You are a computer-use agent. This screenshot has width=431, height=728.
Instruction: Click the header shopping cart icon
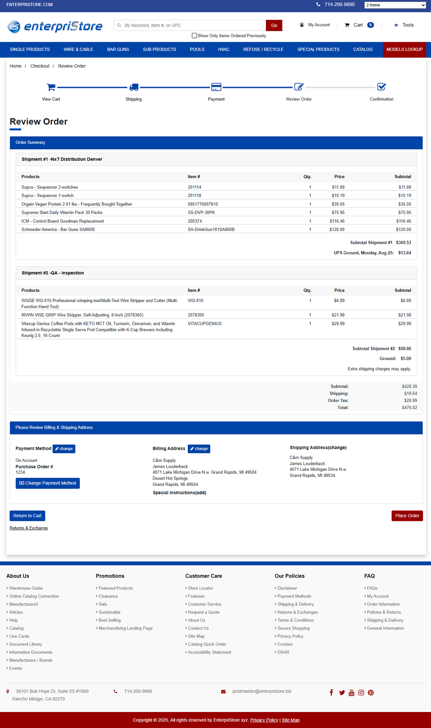pyautogui.click(x=347, y=25)
